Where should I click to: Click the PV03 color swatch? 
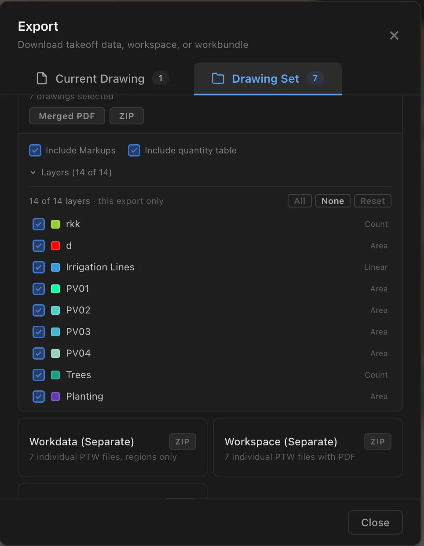click(55, 332)
